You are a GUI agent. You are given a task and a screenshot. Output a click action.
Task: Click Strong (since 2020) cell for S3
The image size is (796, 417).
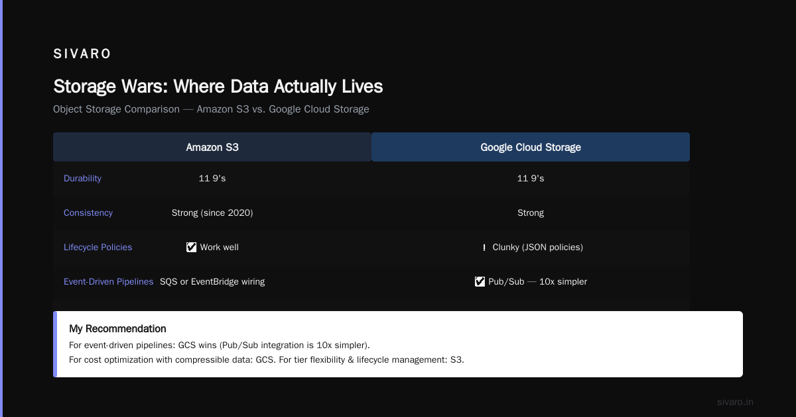tap(212, 212)
